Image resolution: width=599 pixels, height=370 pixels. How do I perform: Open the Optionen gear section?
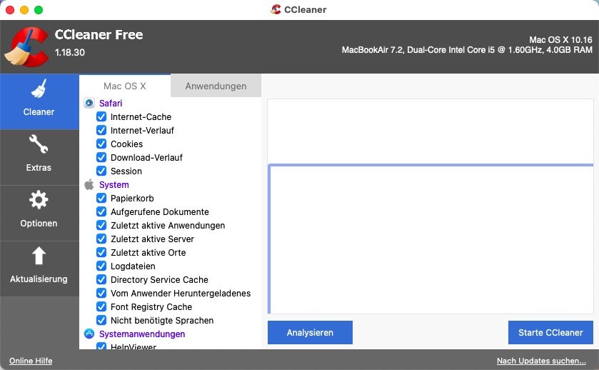pos(39,213)
